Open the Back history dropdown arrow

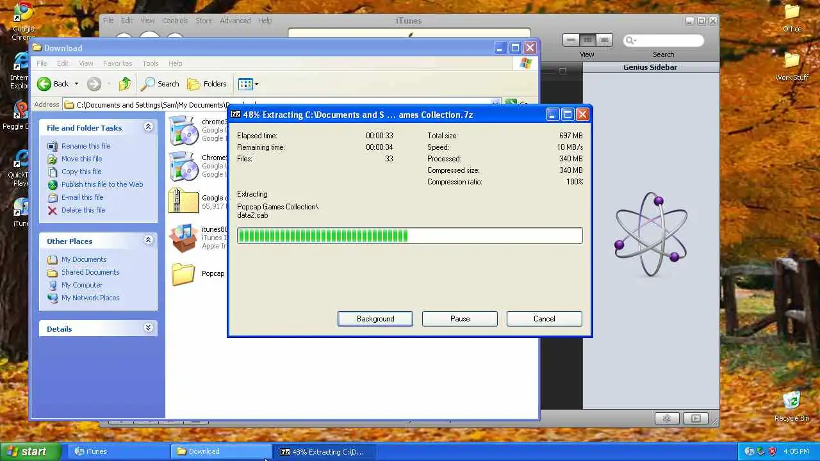click(76, 84)
